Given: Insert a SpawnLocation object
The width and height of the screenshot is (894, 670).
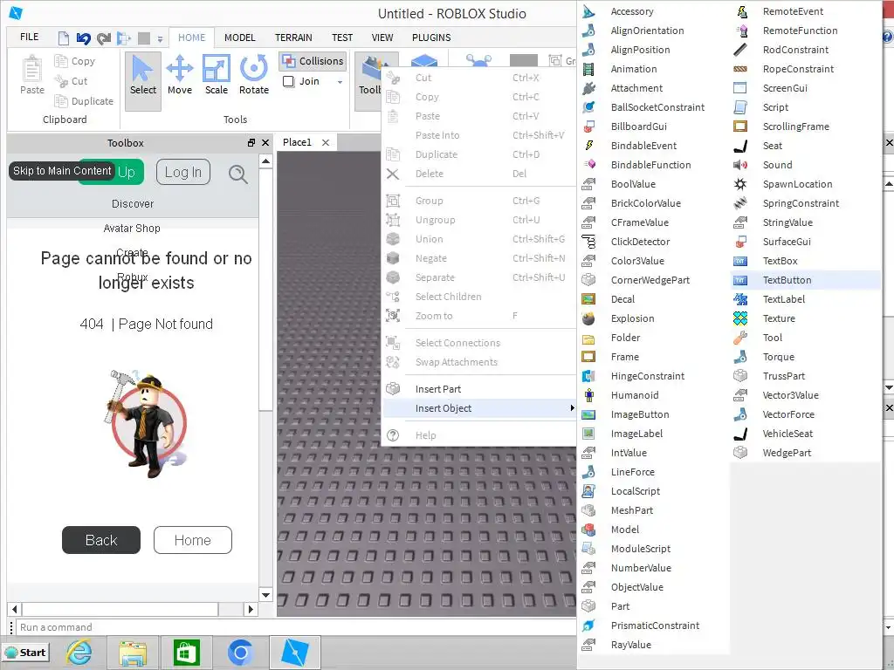Looking at the screenshot, I should [x=806, y=184].
